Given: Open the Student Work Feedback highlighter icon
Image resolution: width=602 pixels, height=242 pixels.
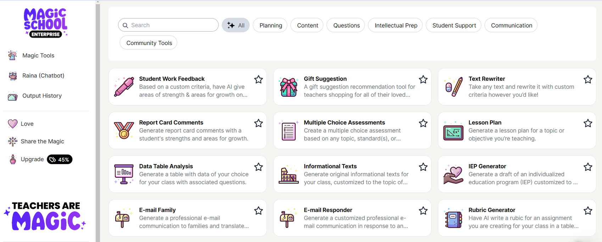Looking at the screenshot, I should tap(124, 86).
